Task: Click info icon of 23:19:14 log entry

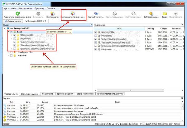Action: click(5, 114)
